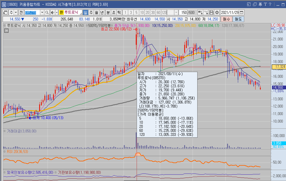The image size is (286, 181).
Task: Click the duplicate window icon in title bar
Action: [x=255, y=4]
